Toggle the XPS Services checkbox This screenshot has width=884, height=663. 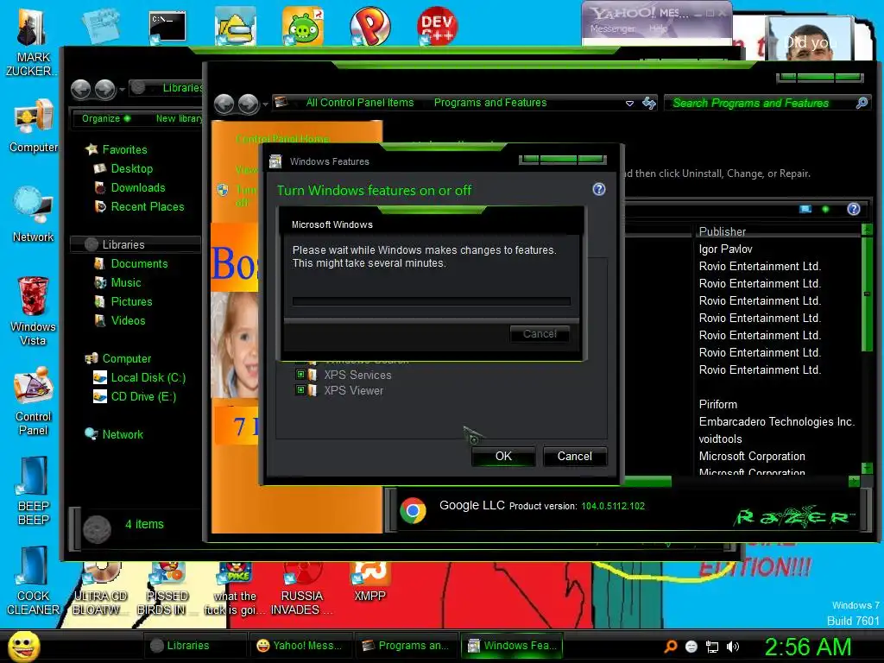coord(300,375)
